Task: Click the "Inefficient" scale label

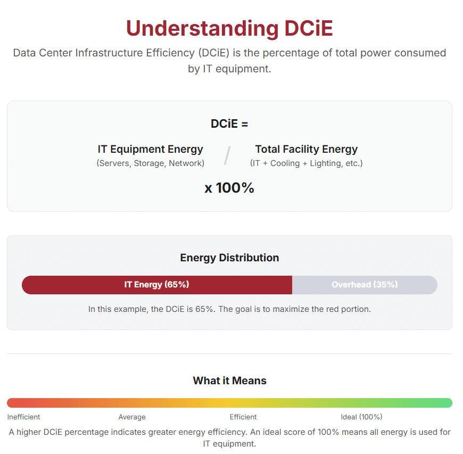Action: tap(23, 417)
